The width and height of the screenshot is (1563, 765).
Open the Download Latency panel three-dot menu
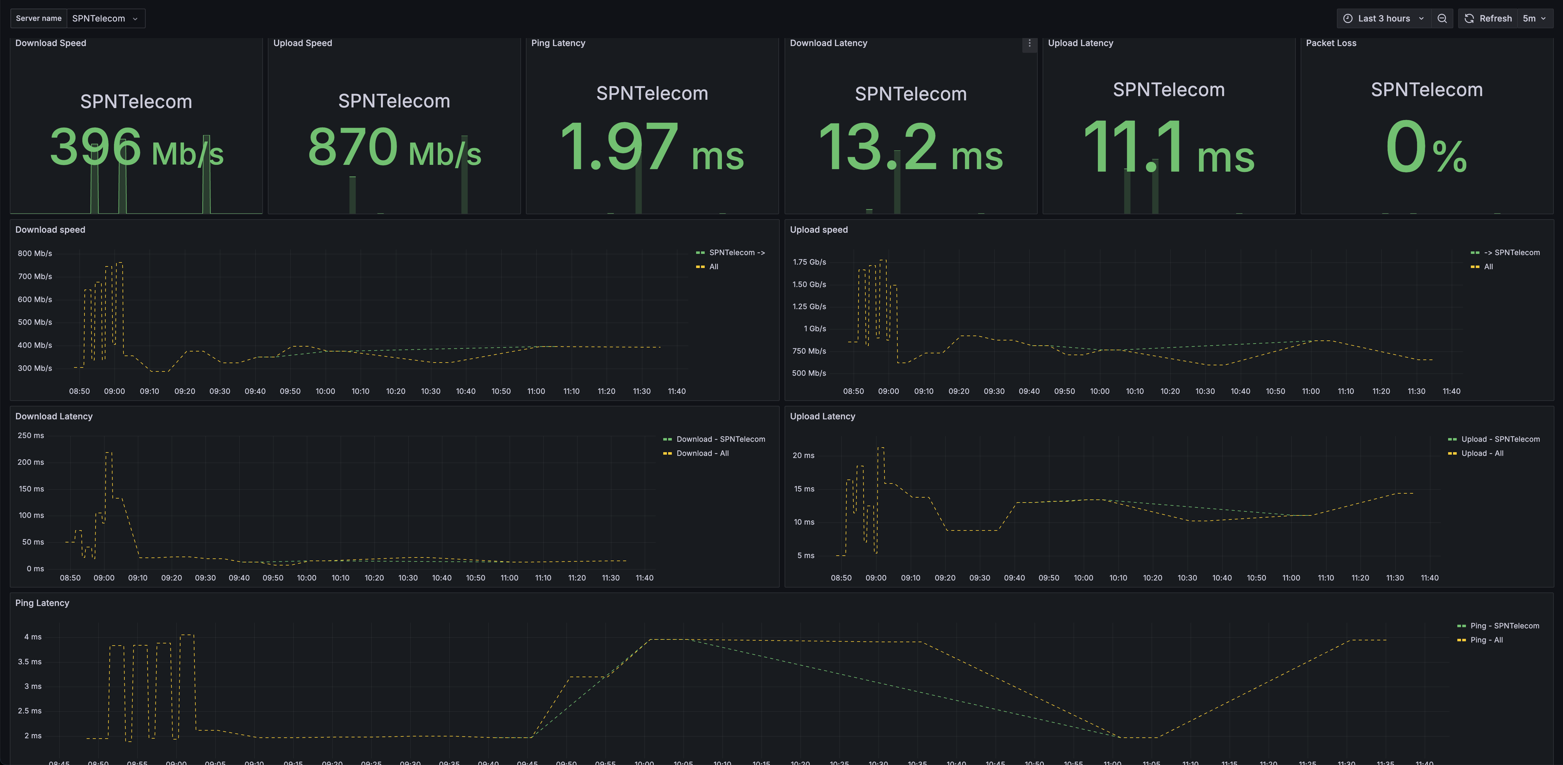pos(1029,44)
